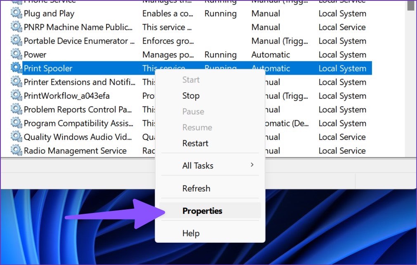Viewport: 417px width, 265px height.
Task: Click the Portable Device Enumerator gear icon
Action: [16, 41]
